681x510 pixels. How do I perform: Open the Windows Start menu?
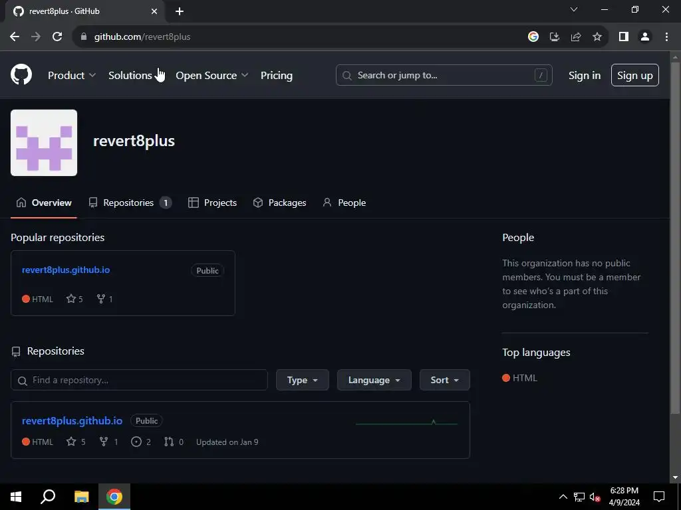click(x=16, y=497)
